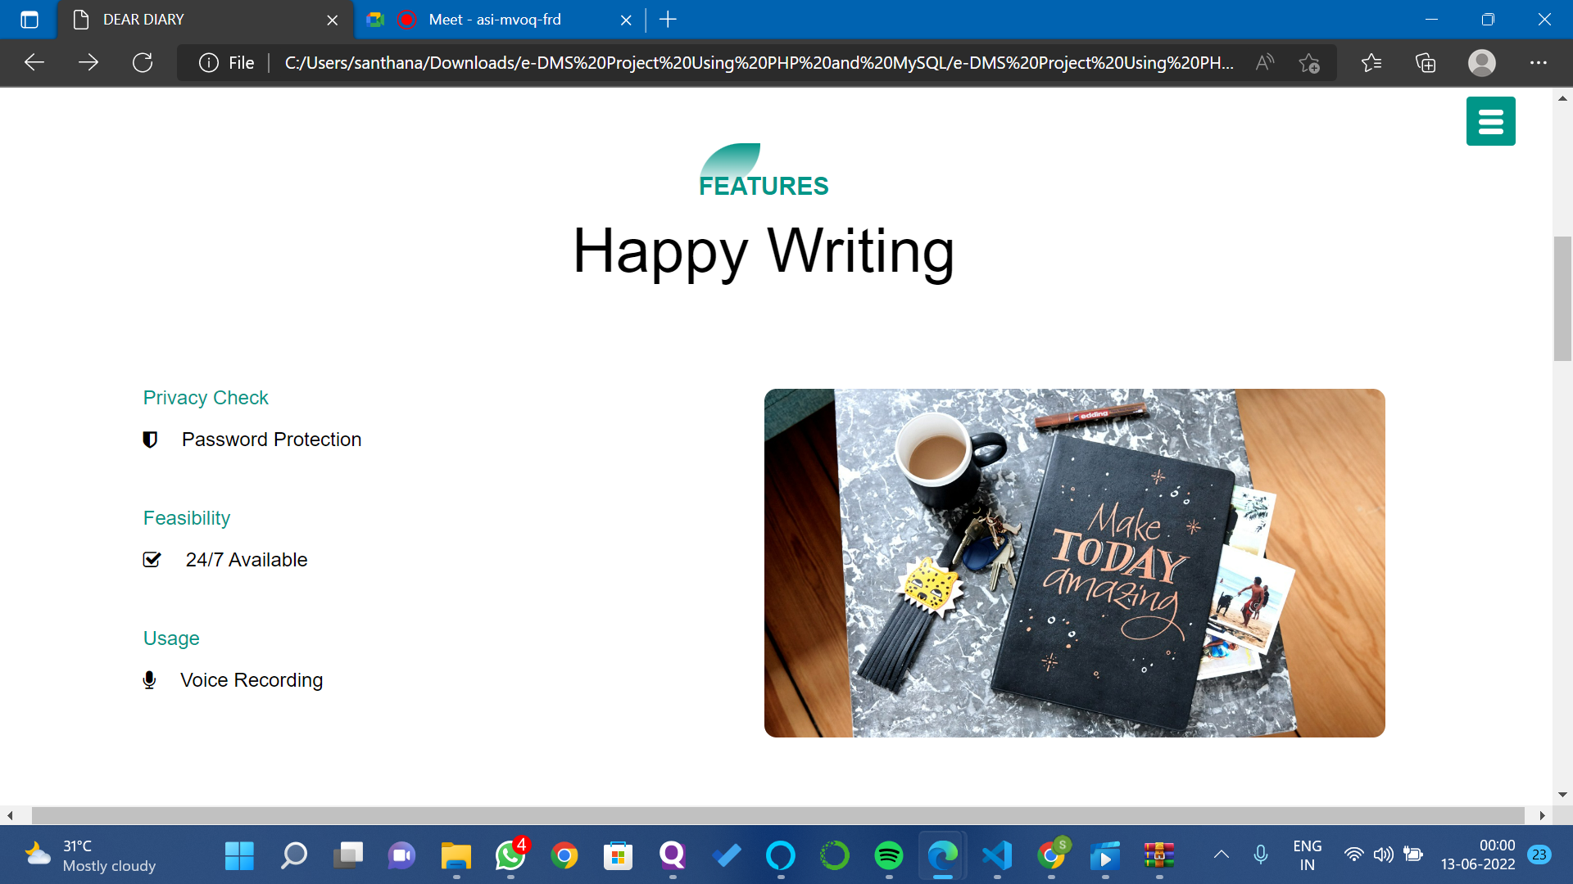This screenshot has width=1573, height=884.
Task: Click the Privacy Check heading
Action: tap(206, 398)
